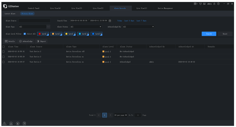Screen dimensions: 236x127
Task: Open the 20 per page dropdown
Action: click(121, 115)
